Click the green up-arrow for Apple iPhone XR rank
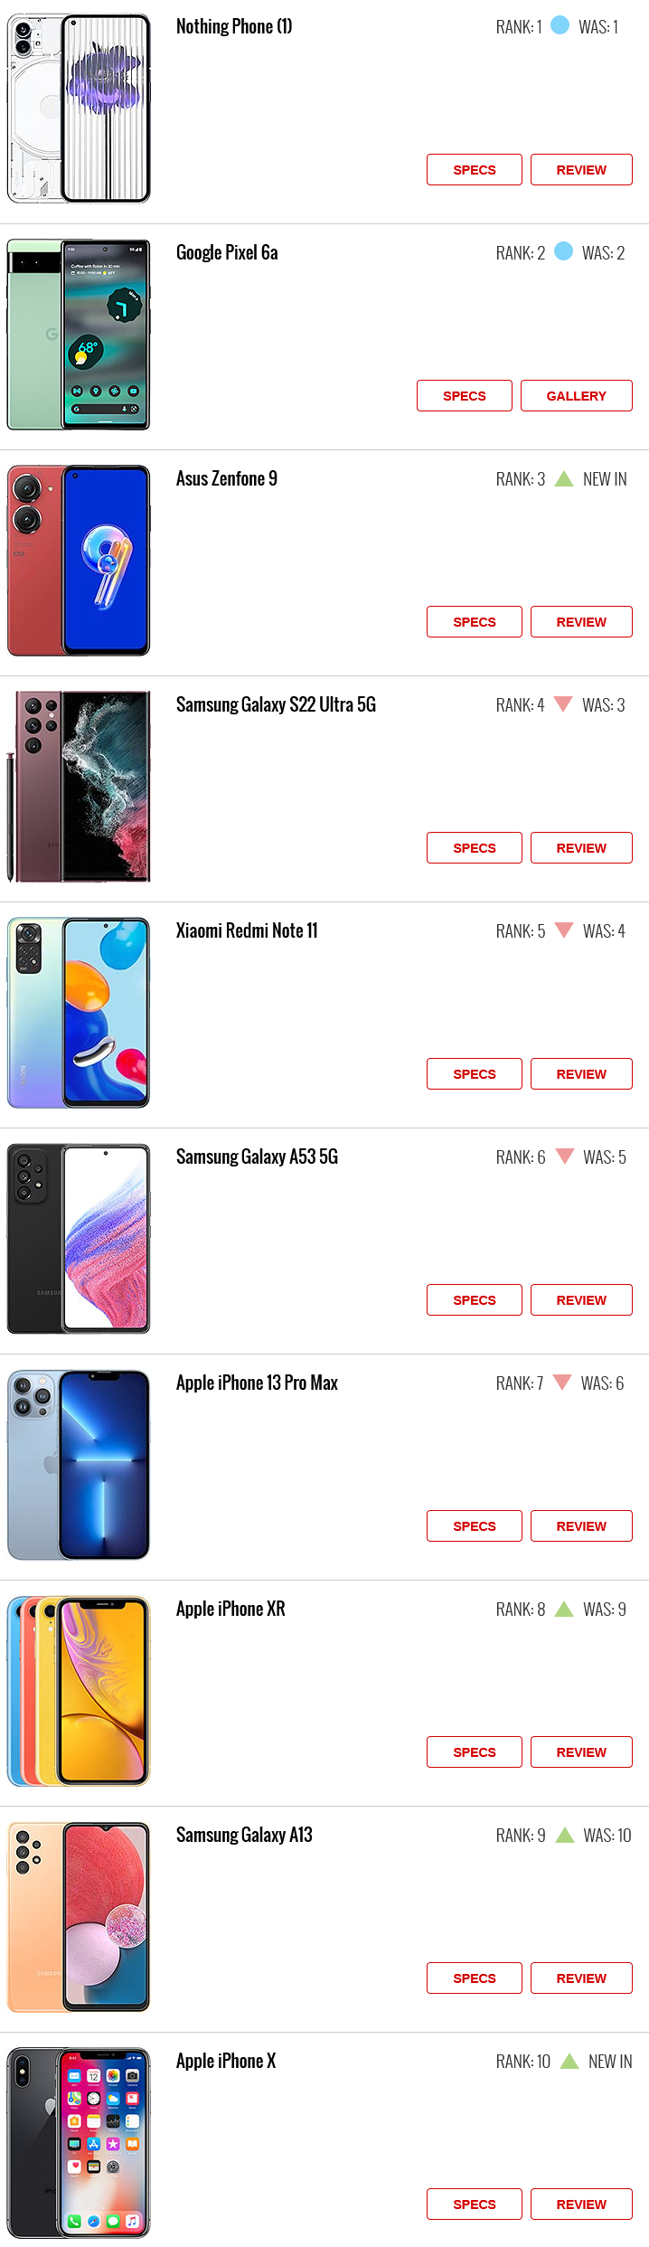The height and width of the screenshot is (2247, 649). [564, 1609]
